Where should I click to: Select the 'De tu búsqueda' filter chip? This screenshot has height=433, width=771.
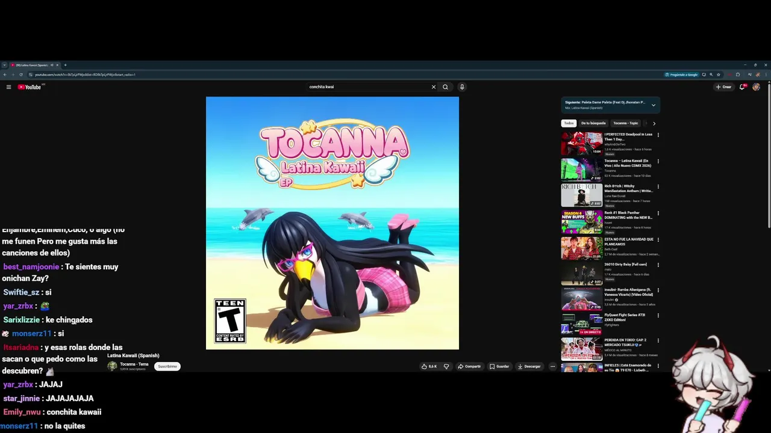pos(593,123)
